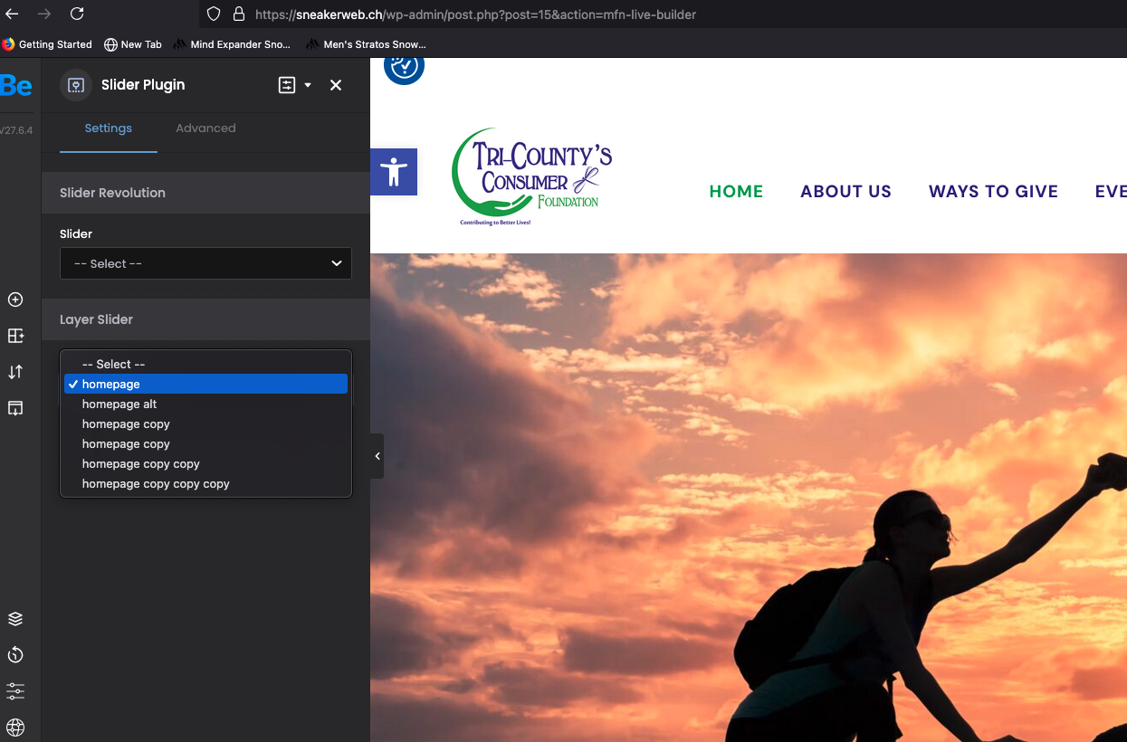The image size is (1127, 742).
Task: Collapse the builder sidebar panel arrow
Action: [x=377, y=456]
